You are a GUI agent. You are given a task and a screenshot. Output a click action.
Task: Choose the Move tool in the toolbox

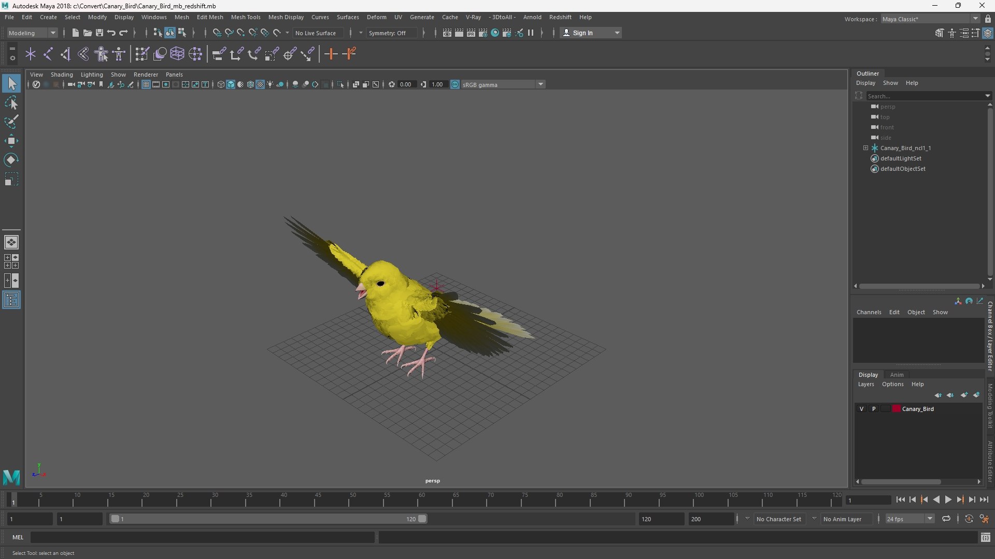pos(11,141)
